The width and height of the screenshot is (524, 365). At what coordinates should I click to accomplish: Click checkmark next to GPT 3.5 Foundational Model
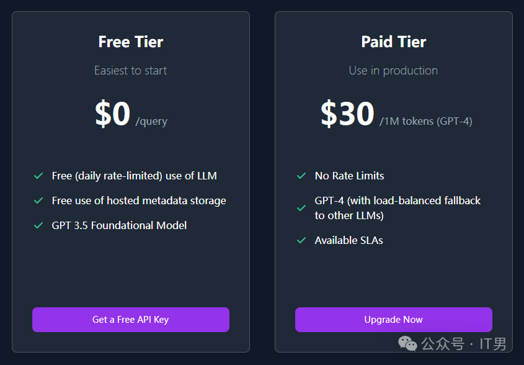coord(38,226)
